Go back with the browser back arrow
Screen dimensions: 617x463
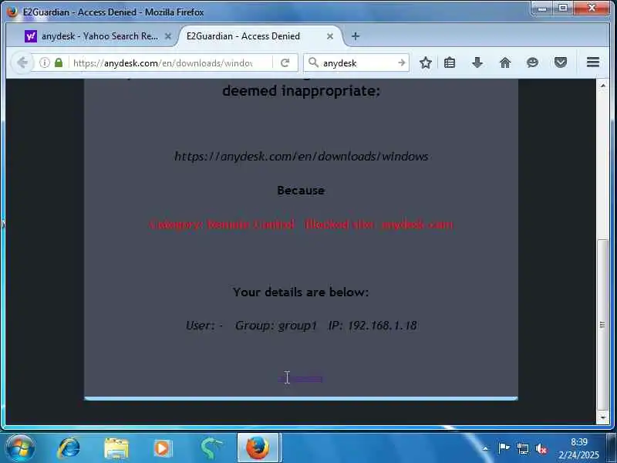22,63
